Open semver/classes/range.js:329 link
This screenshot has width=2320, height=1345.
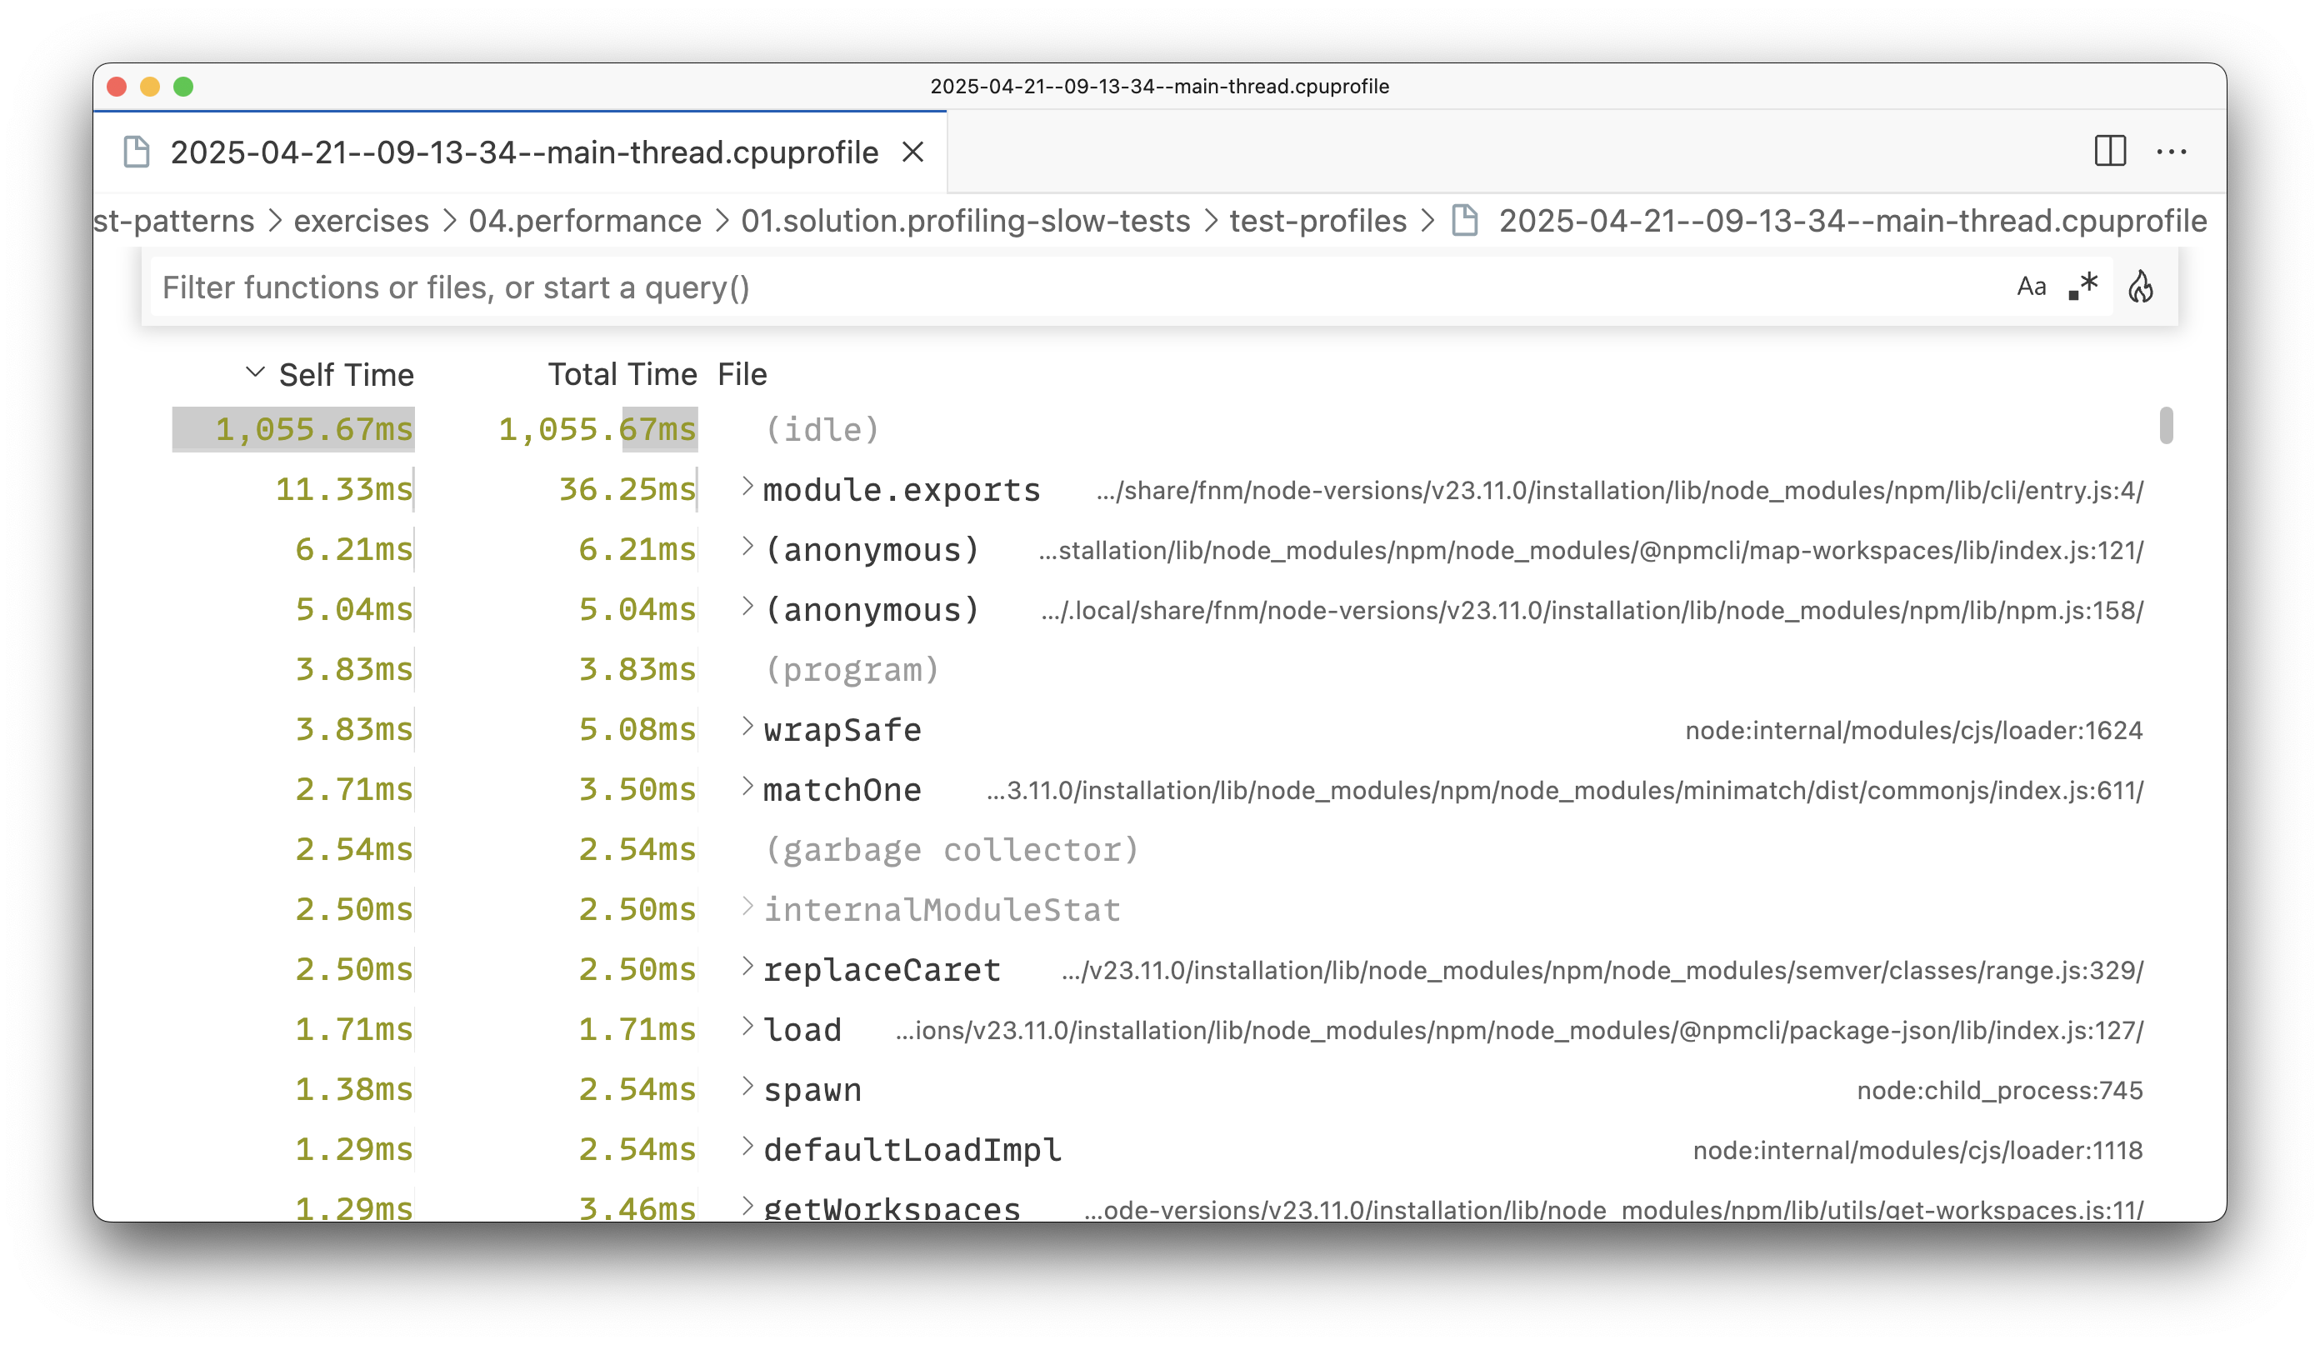(x=1602, y=970)
